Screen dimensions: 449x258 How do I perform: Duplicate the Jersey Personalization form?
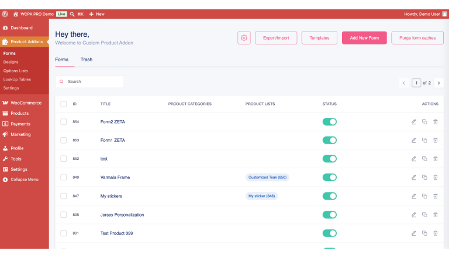click(424, 215)
